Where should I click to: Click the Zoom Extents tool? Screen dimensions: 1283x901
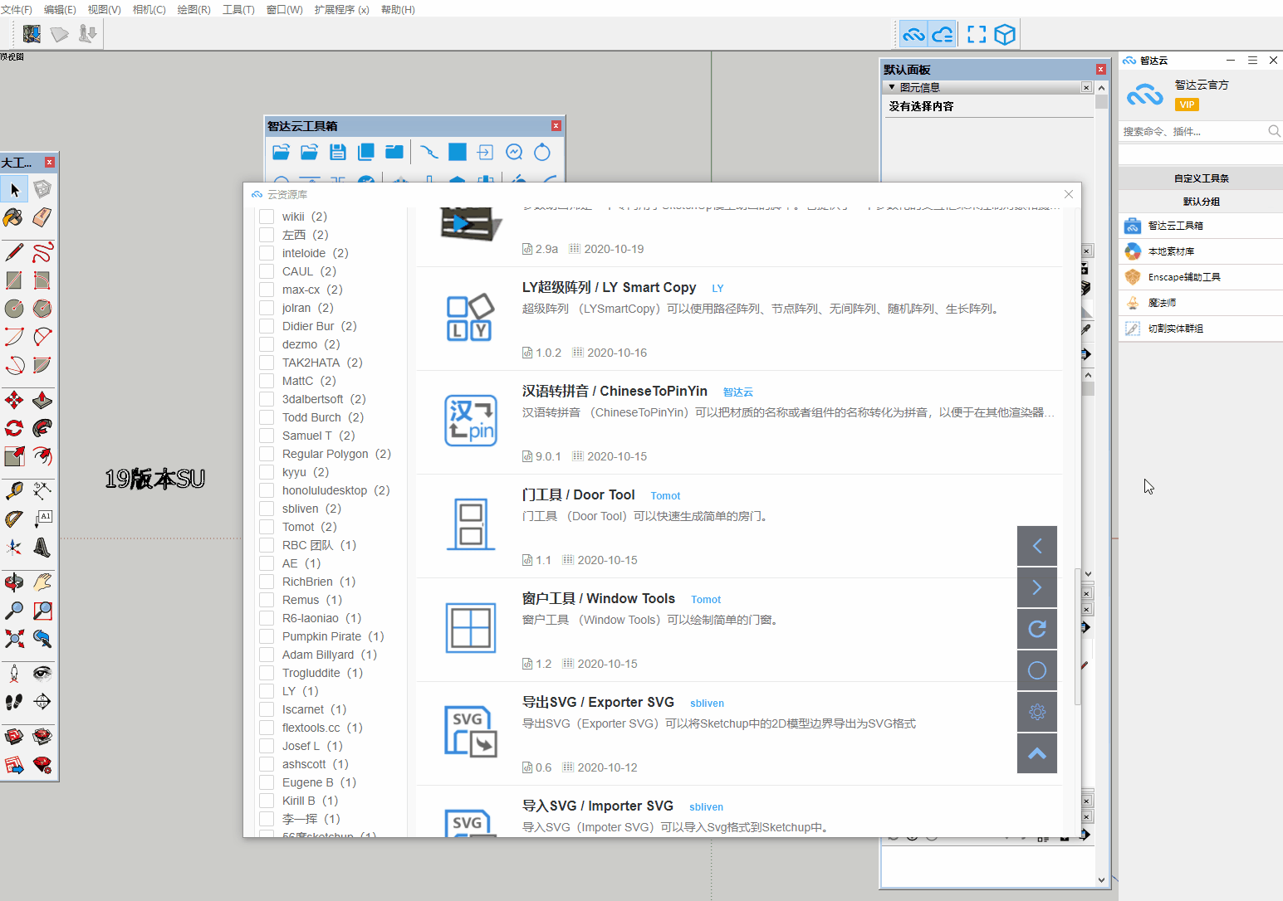click(14, 638)
